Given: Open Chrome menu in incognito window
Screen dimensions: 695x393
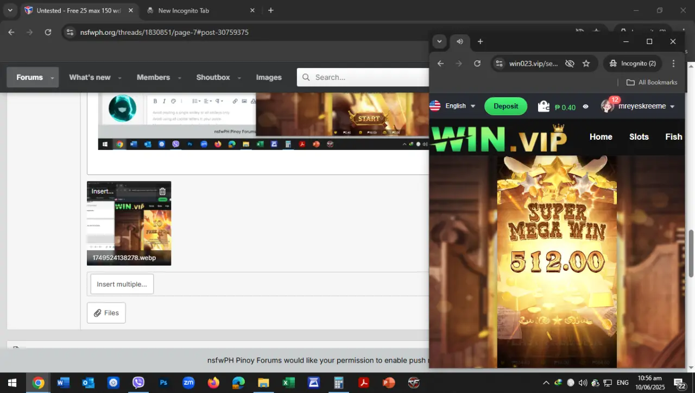Looking at the screenshot, I should pos(673,64).
